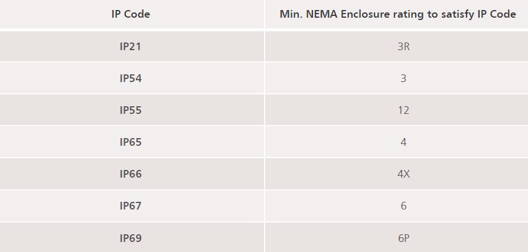Image resolution: width=528 pixels, height=252 pixels.
Task: Click the 6P rating cell
Action: pyautogui.click(x=403, y=238)
